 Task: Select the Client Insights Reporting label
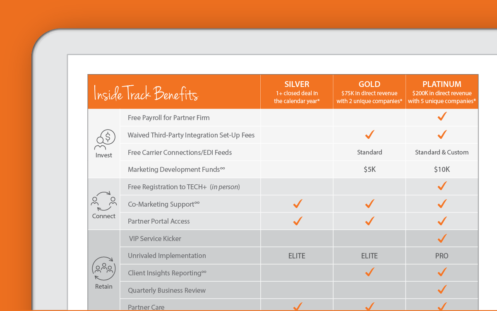pyautogui.click(x=167, y=273)
